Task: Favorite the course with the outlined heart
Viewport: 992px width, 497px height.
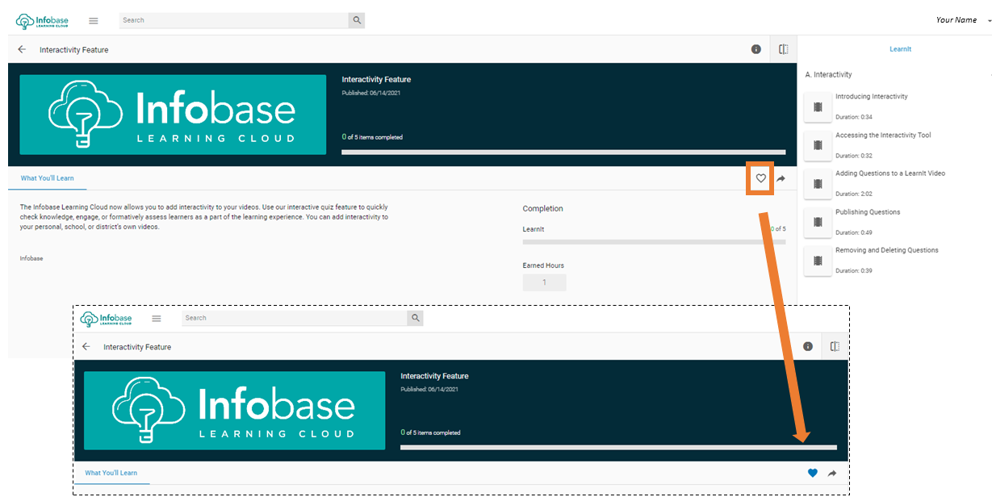Action: (x=760, y=178)
